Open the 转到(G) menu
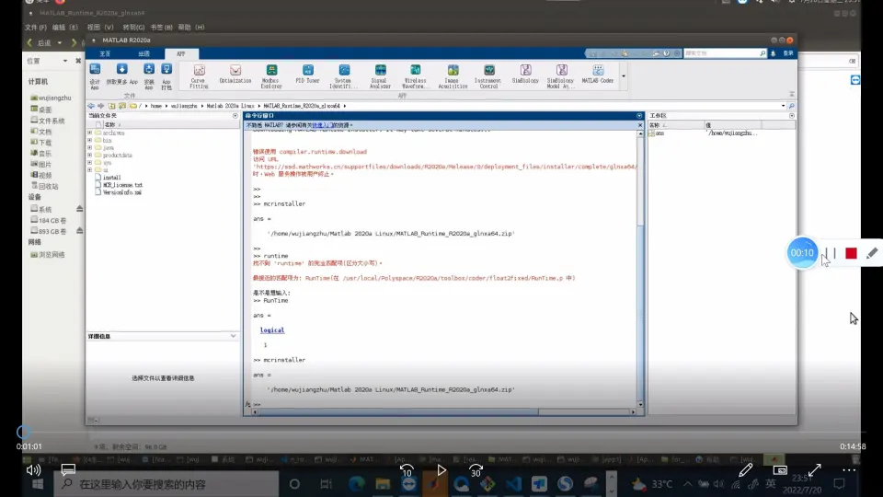 (133, 27)
